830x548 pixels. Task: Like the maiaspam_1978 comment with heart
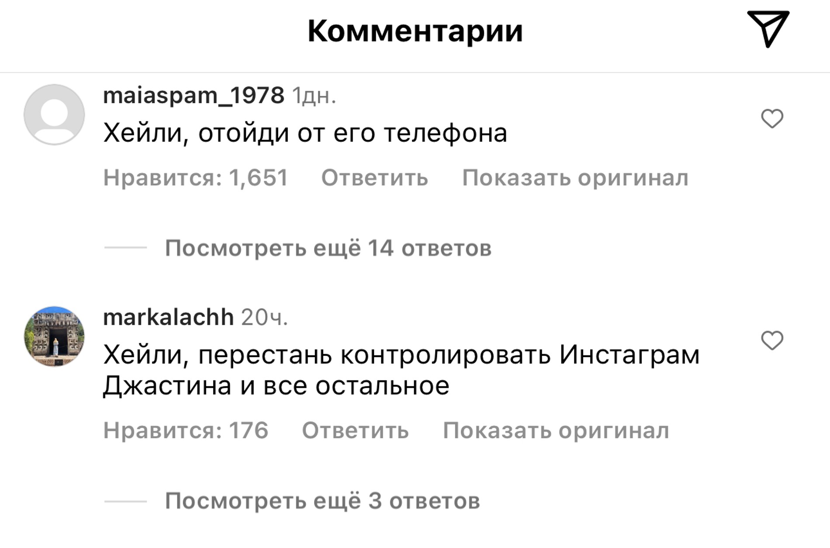772,119
